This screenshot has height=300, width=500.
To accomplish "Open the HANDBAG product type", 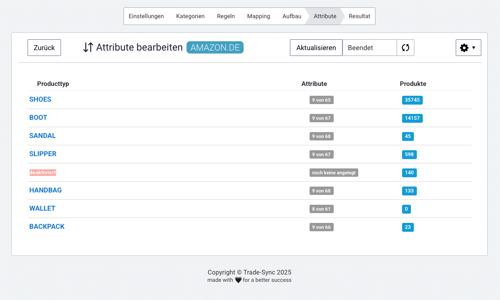I will [x=45, y=191].
